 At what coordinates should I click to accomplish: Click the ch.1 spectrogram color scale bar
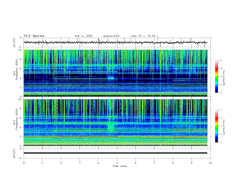click(217, 77)
